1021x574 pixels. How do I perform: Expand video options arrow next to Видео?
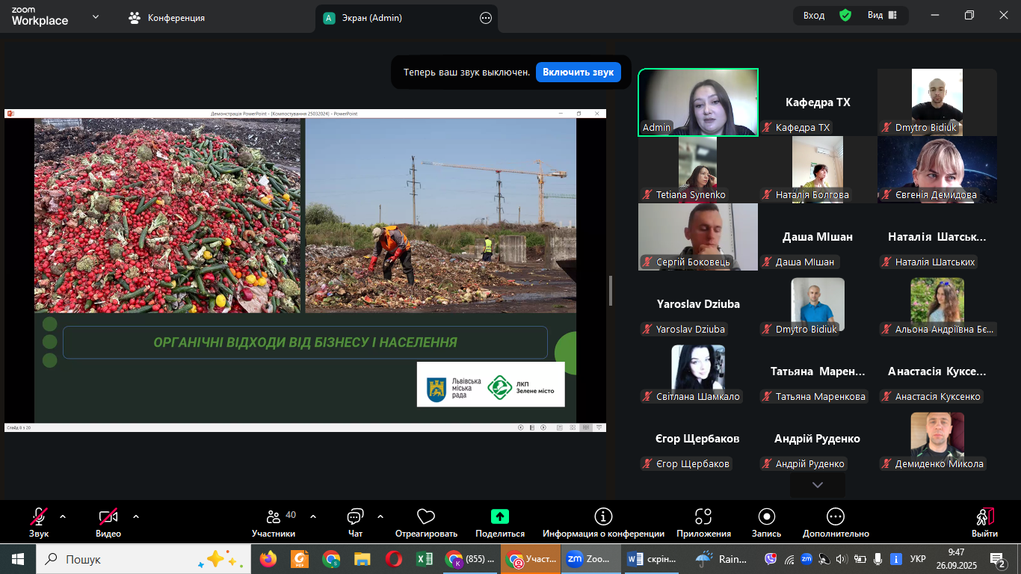(x=136, y=516)
